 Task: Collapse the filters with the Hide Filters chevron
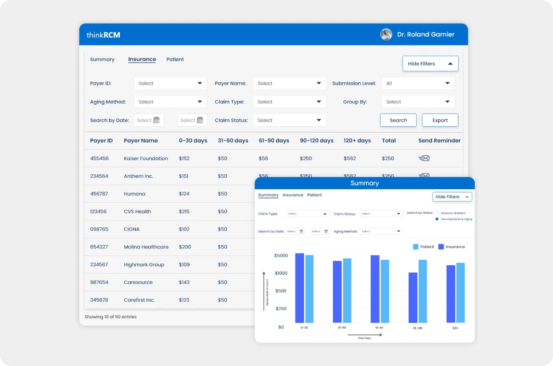pyautogui.click(x=450, y=63)
